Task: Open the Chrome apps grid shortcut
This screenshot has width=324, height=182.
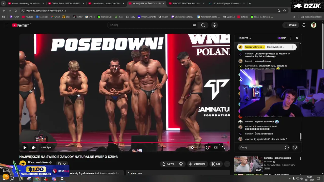Action: coord(3,17)
